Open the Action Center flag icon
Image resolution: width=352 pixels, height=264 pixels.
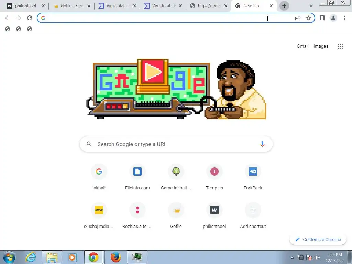coord(309,257)
